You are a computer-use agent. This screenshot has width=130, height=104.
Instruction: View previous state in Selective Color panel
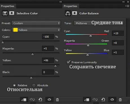click(x=32, y=100)
